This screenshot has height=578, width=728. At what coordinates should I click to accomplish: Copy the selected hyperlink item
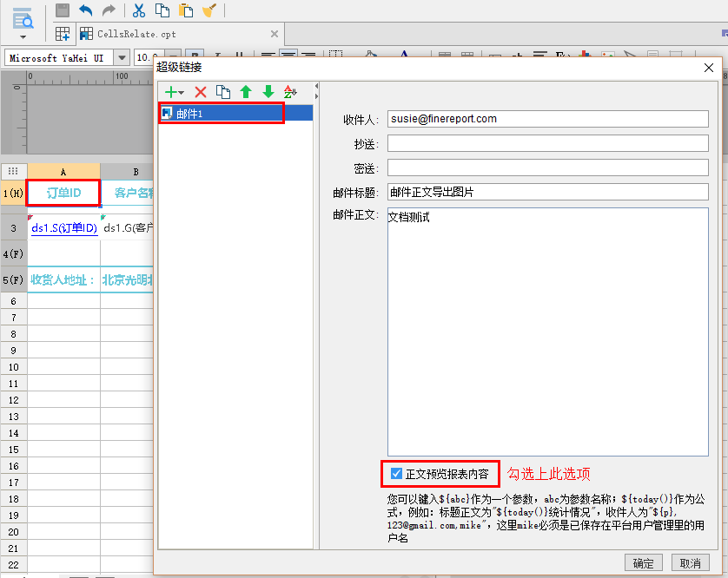pos(223,92)
